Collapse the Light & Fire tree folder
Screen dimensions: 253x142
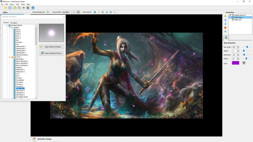[x=9, y=57]
